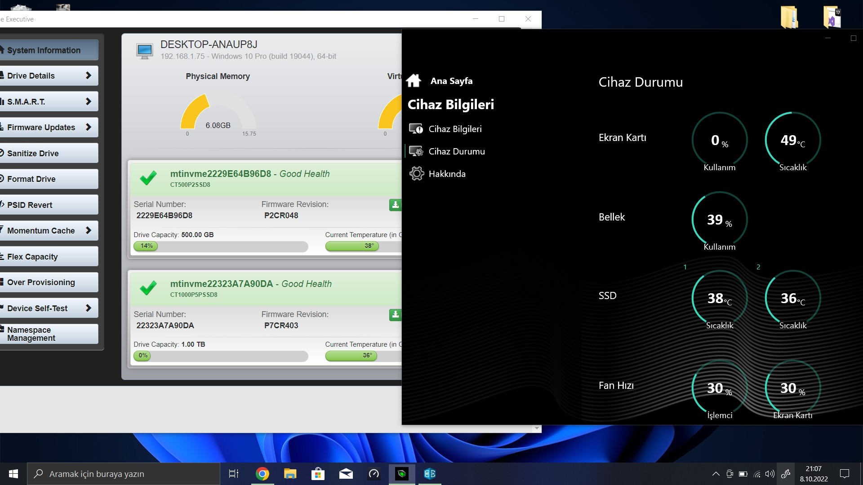
Task: Select Cihaz Durumu monitor gear icon
Action: point(416,151)
